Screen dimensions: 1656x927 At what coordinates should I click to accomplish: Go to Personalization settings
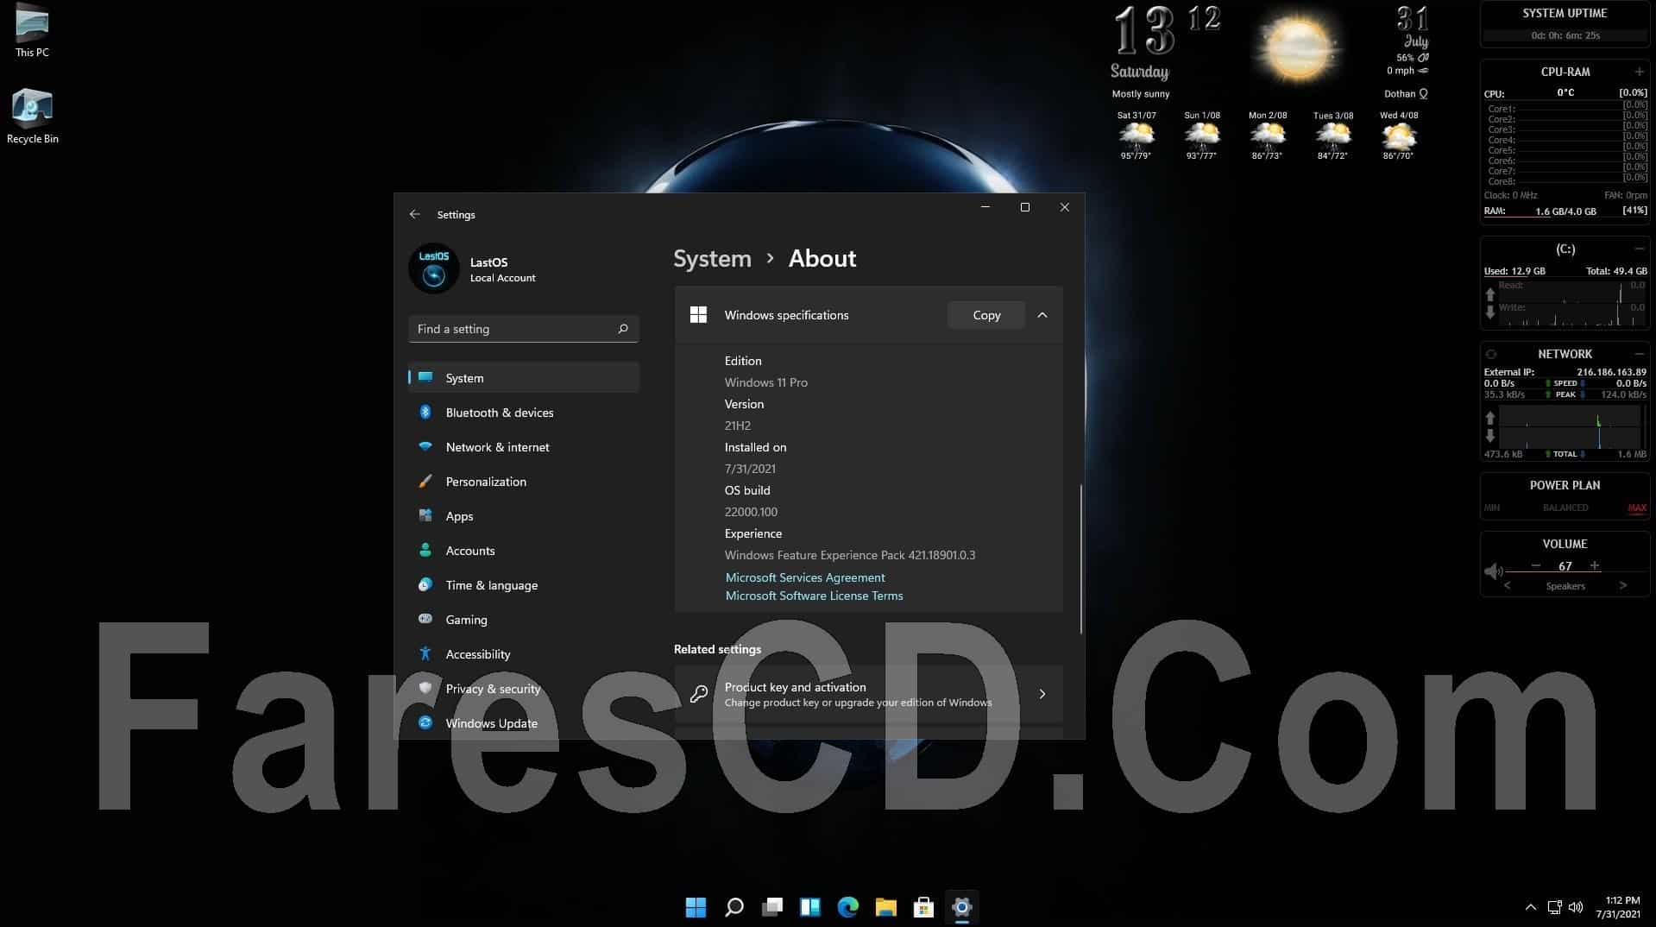(523, 482)
